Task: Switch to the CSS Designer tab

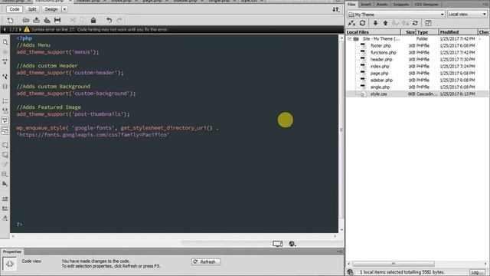Action: pos(426,5)
